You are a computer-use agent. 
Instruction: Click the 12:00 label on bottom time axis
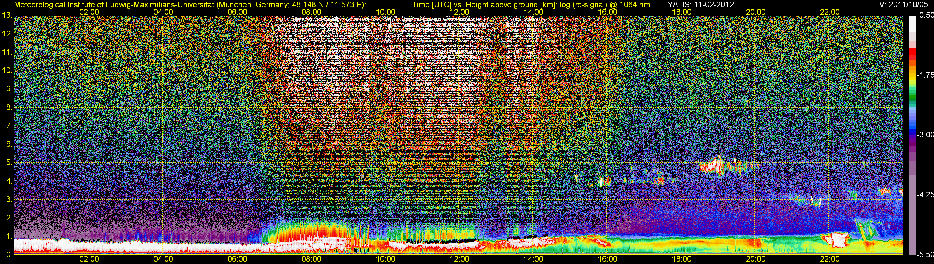pyautogui.click(x=460, y=259)
